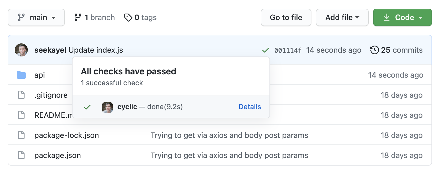
Task: Click the package-lock.json file icon
Action: coord(21,135)
